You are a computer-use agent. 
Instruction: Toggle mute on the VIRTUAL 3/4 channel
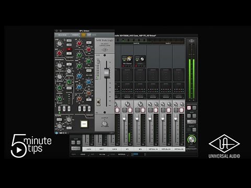[x=168, y=110]
